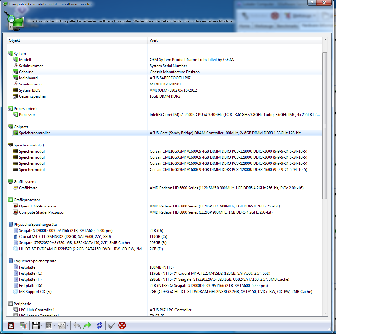Viewport: 370px width, 335px height.
Task: Click the ASUS SABERTOOTH P67 mainboard value
Action: tap(170, 78)
